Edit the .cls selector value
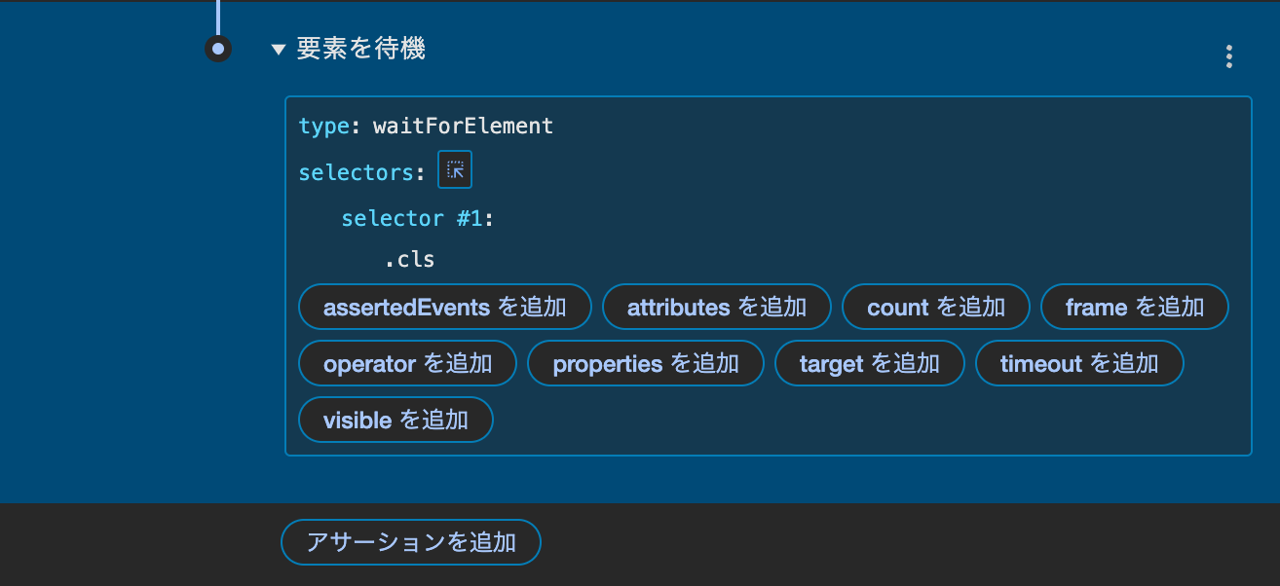 tap(409, 260)
